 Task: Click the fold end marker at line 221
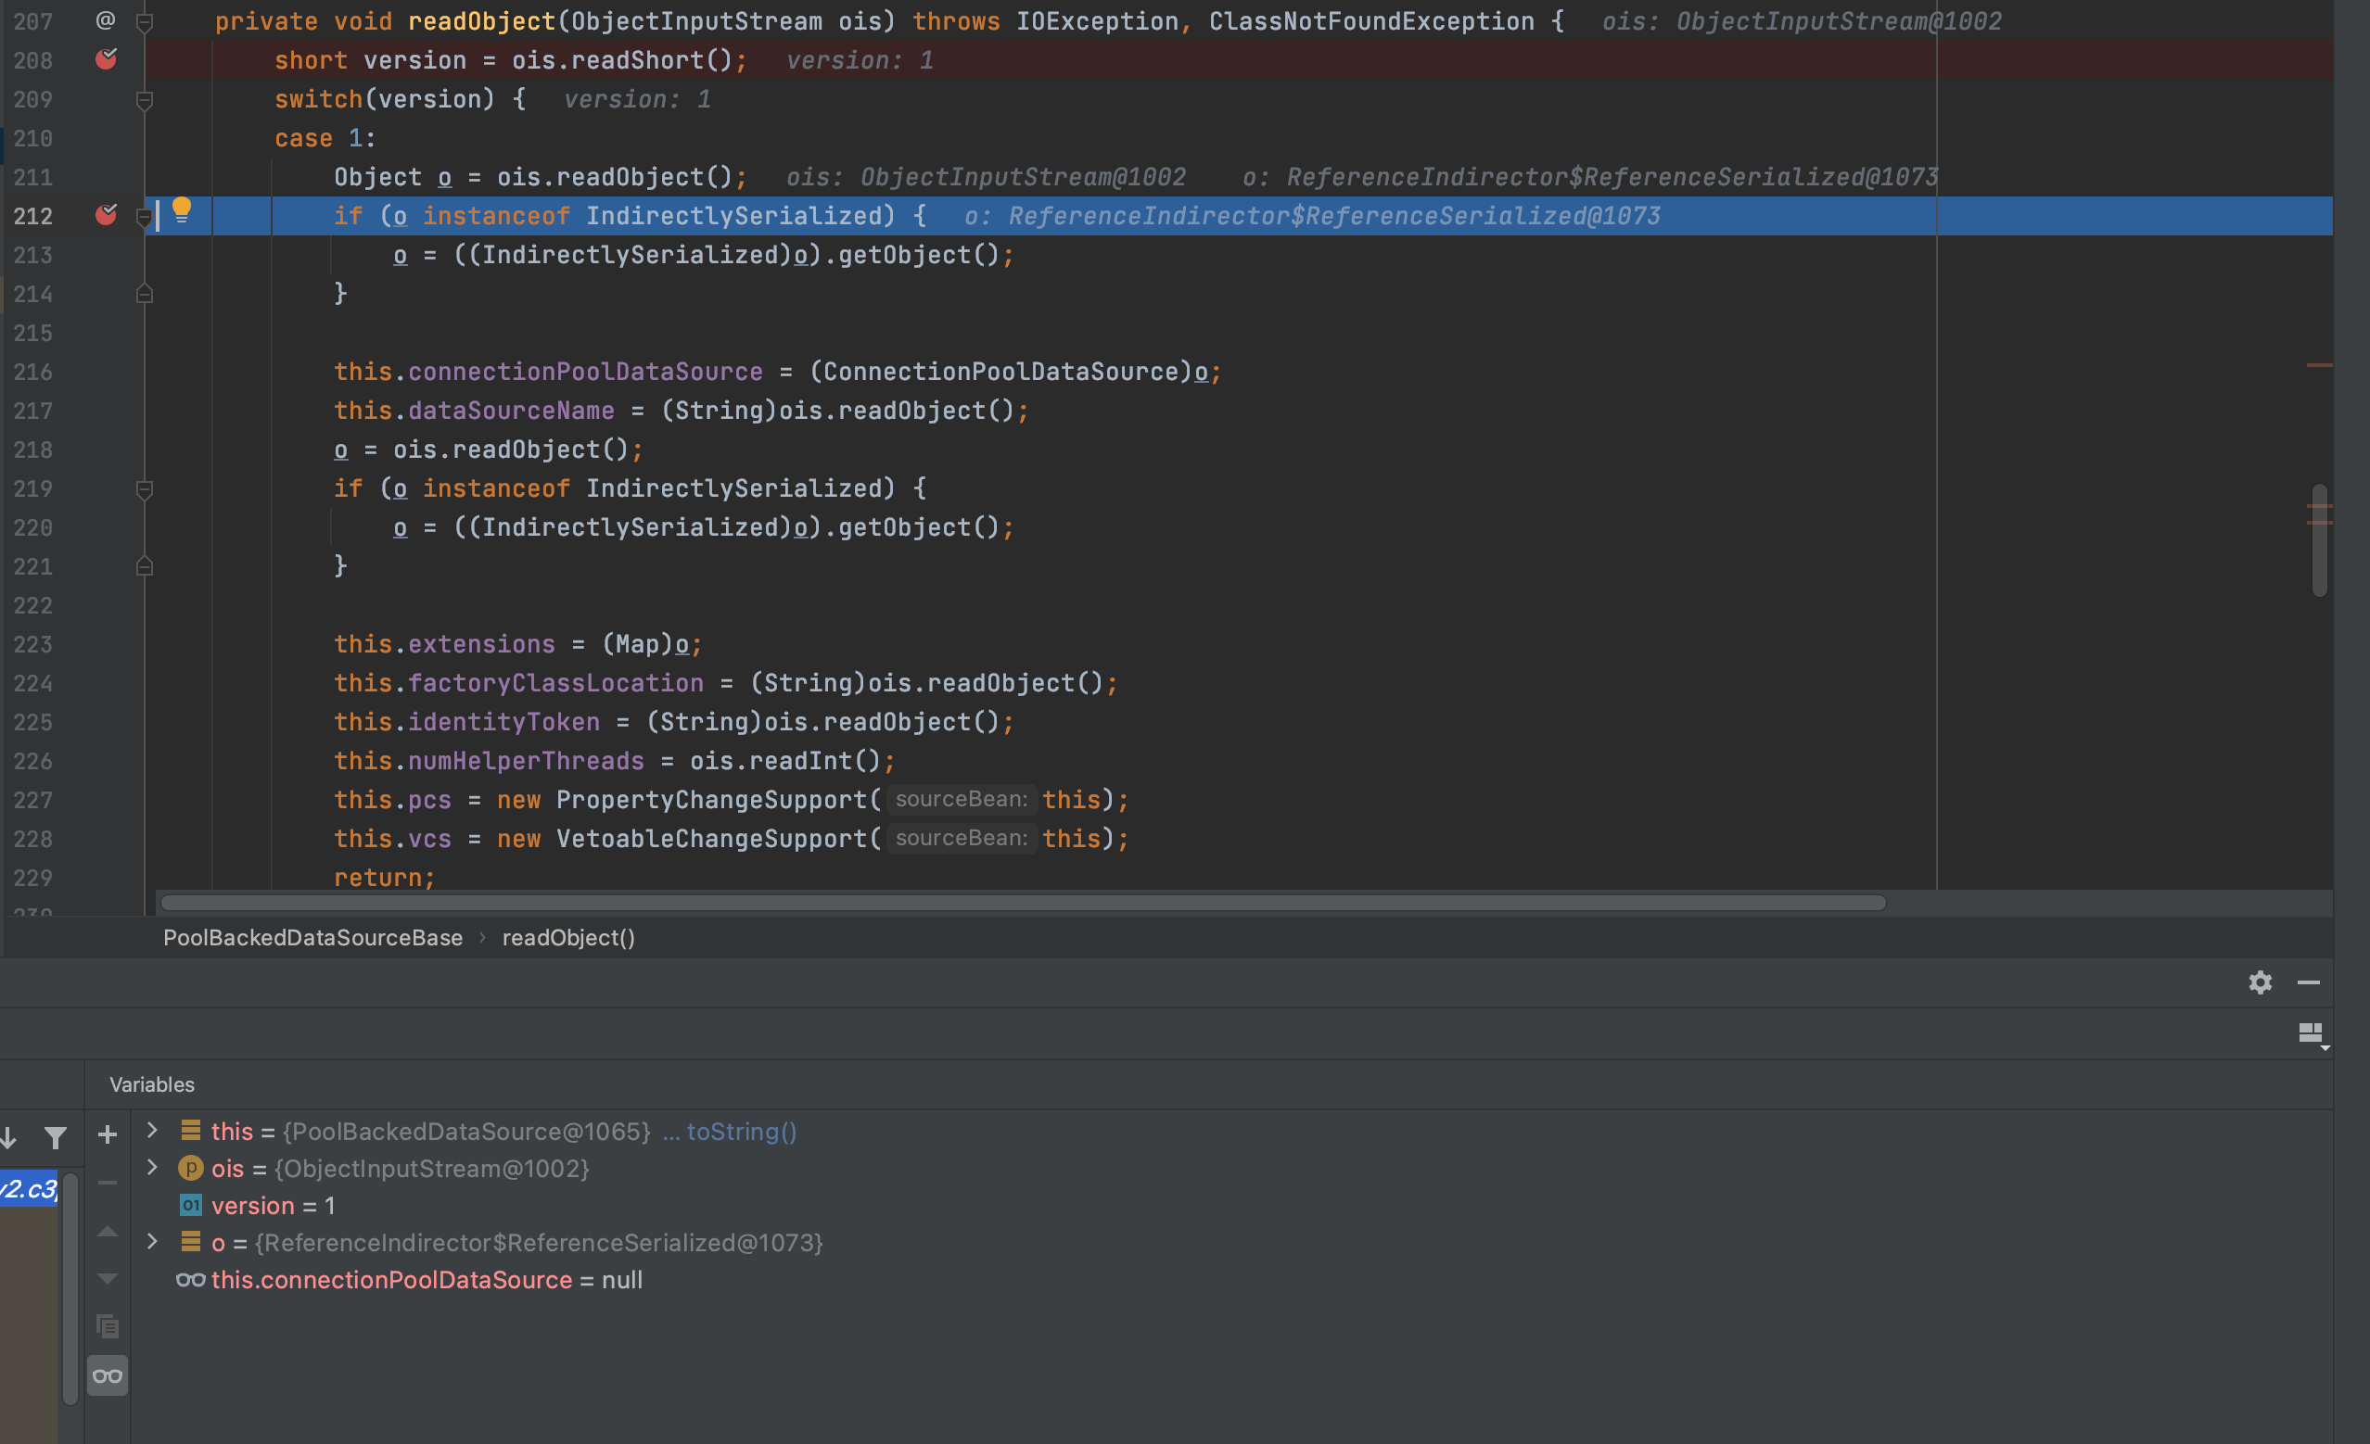pos(145,566)
